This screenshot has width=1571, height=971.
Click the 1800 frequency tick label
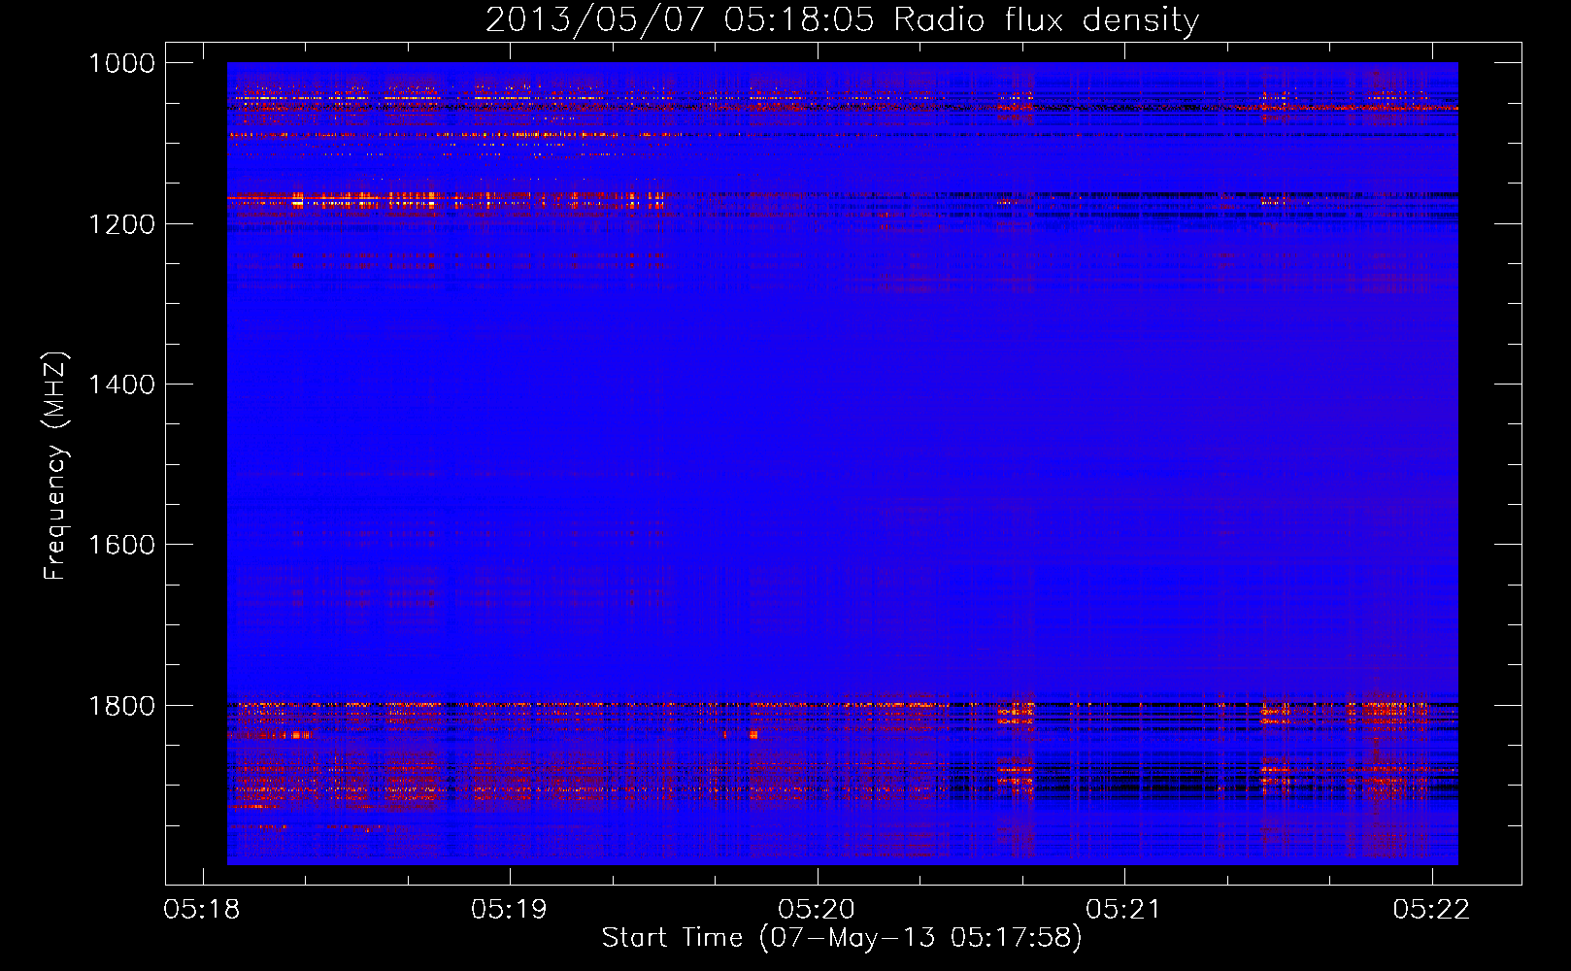click(121, 705)
